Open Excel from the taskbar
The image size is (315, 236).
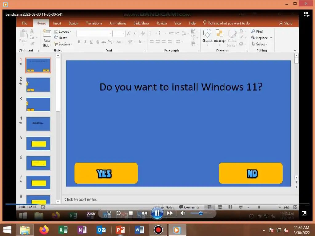point(63,230)
